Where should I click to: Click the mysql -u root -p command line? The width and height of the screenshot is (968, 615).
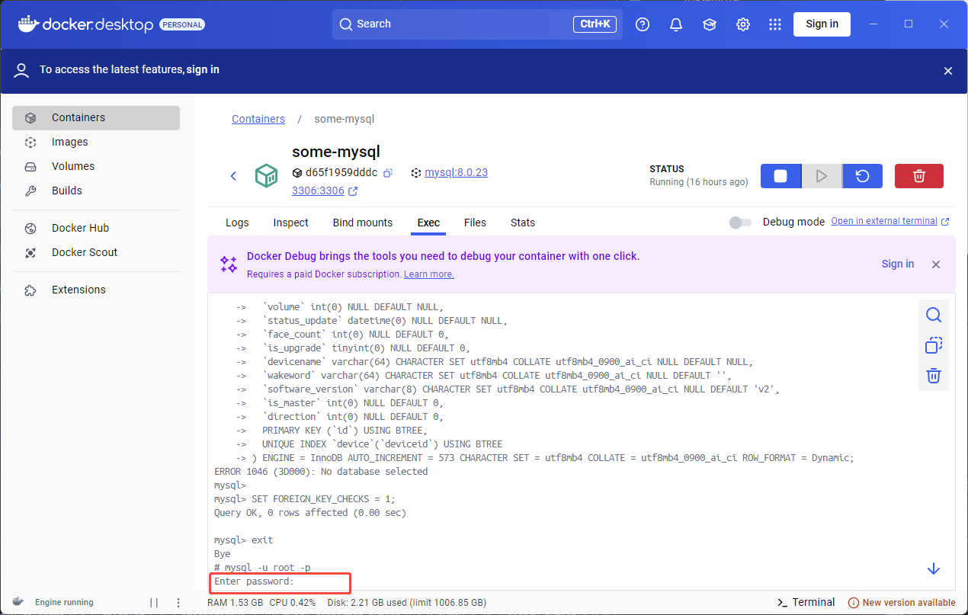[262, 568]
